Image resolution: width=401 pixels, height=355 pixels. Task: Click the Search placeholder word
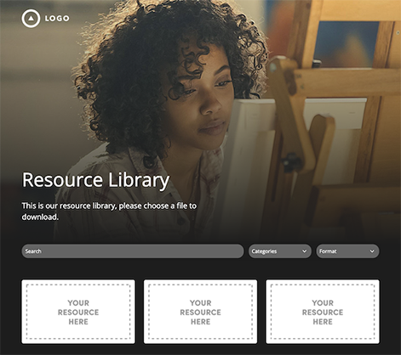point(33,251)
